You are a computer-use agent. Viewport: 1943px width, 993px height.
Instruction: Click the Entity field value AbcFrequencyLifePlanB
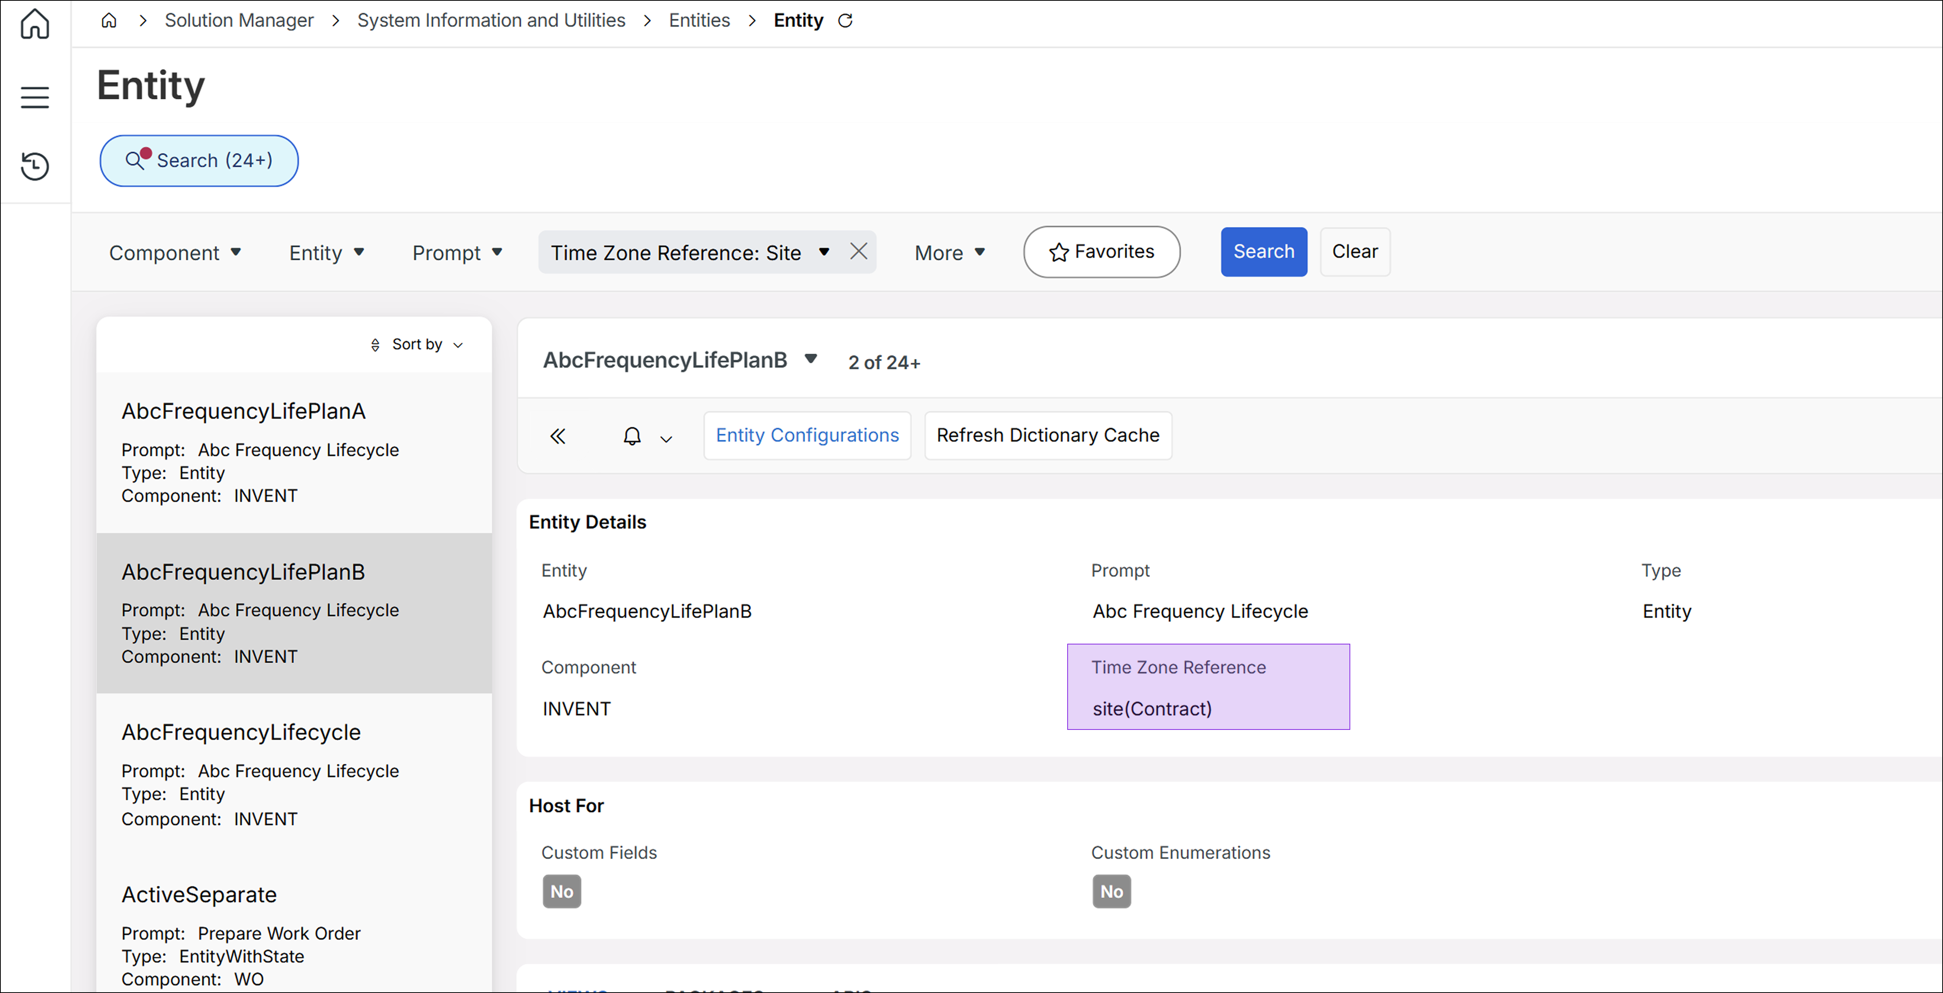[x=647, y=612]
